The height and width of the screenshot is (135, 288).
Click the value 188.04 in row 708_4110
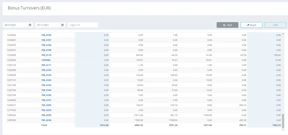click(277, 55)
